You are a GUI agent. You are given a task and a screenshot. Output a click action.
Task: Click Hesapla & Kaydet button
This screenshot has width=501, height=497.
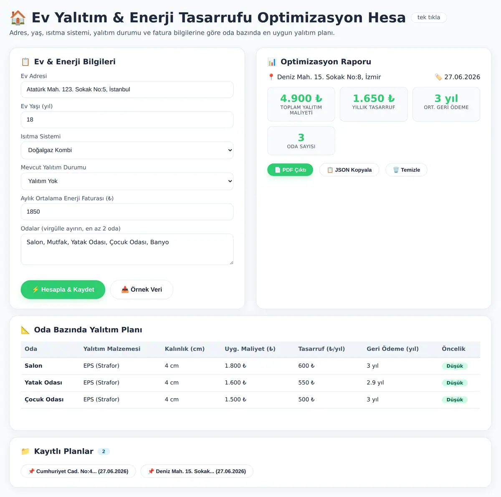tap(63, 290)
